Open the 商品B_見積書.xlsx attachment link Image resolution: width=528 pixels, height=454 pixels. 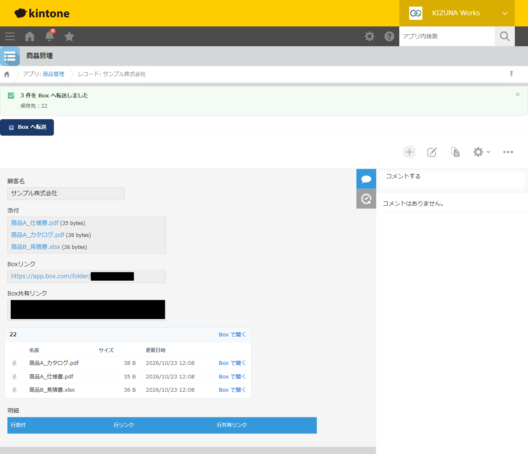coord(35,247)
